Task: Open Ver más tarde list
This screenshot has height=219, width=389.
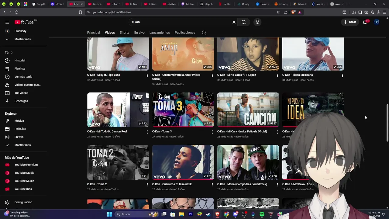Action: tap(23, 77)
